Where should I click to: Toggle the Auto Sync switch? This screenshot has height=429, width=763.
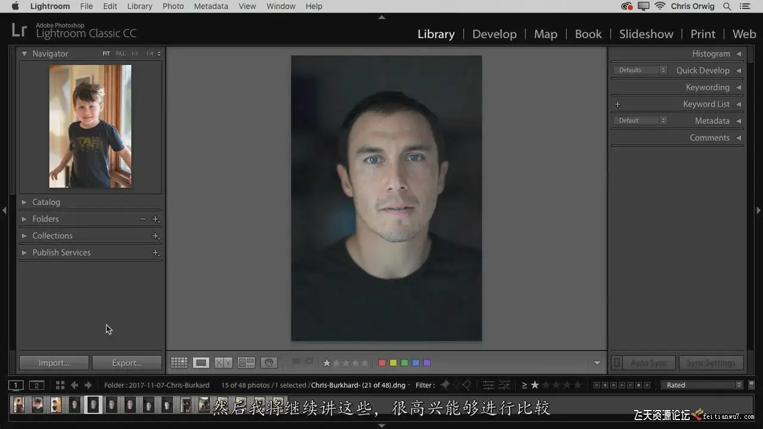click(617, 363)
